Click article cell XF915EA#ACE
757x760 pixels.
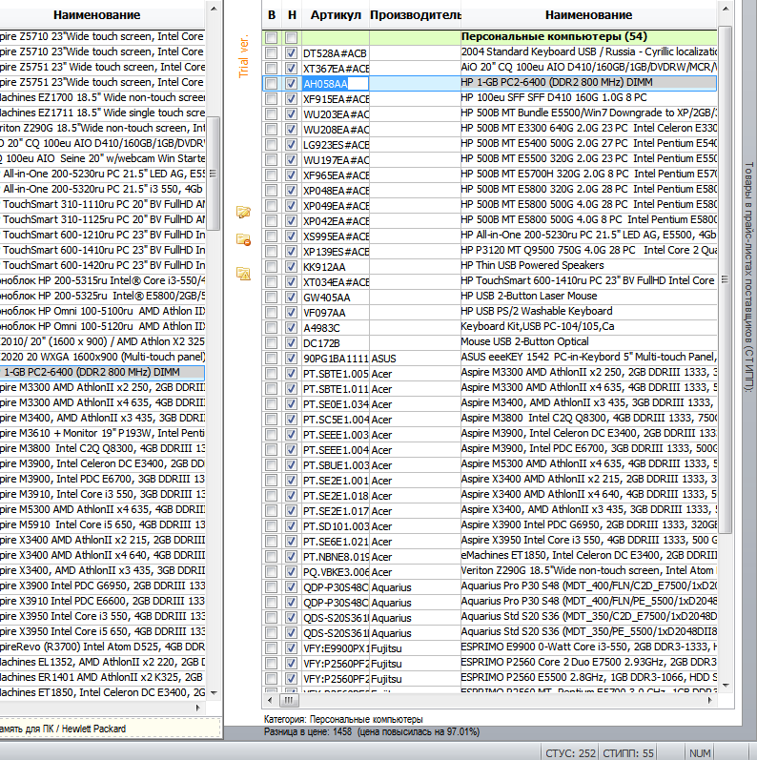pyautogui.click(x=336, y=99)
